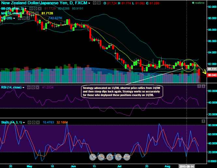
Task: Open dropdown arrow next to Stoch (14, 3, 1)
Action: click(x=24, y=123)
